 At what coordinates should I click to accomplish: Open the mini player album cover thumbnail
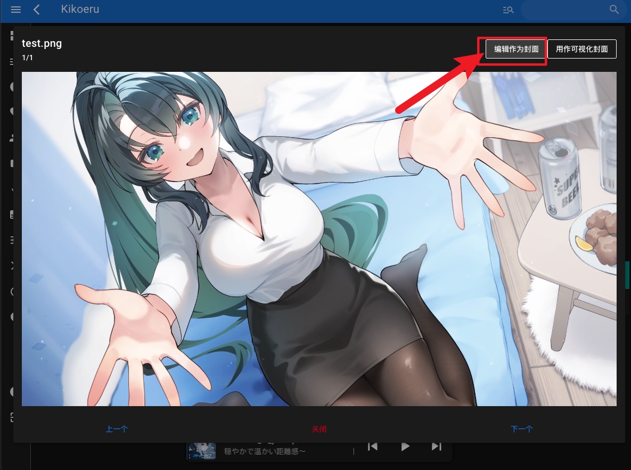(203, 450)
